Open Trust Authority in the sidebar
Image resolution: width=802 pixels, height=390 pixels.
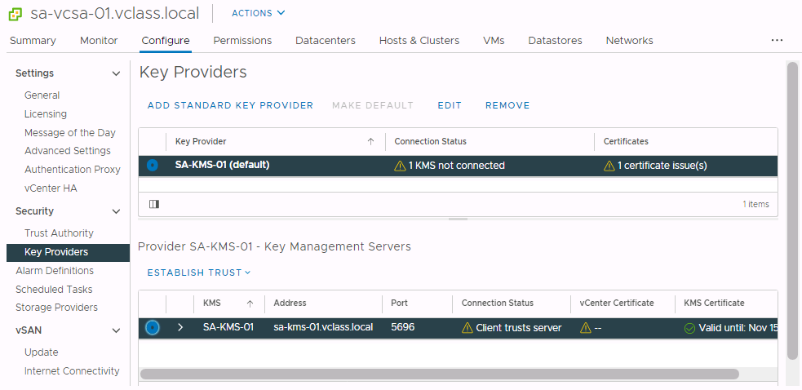coord(59,233)
